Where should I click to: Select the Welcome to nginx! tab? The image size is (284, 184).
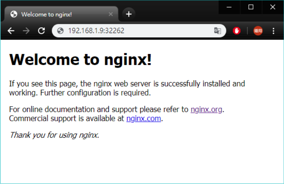pos(62,14)
